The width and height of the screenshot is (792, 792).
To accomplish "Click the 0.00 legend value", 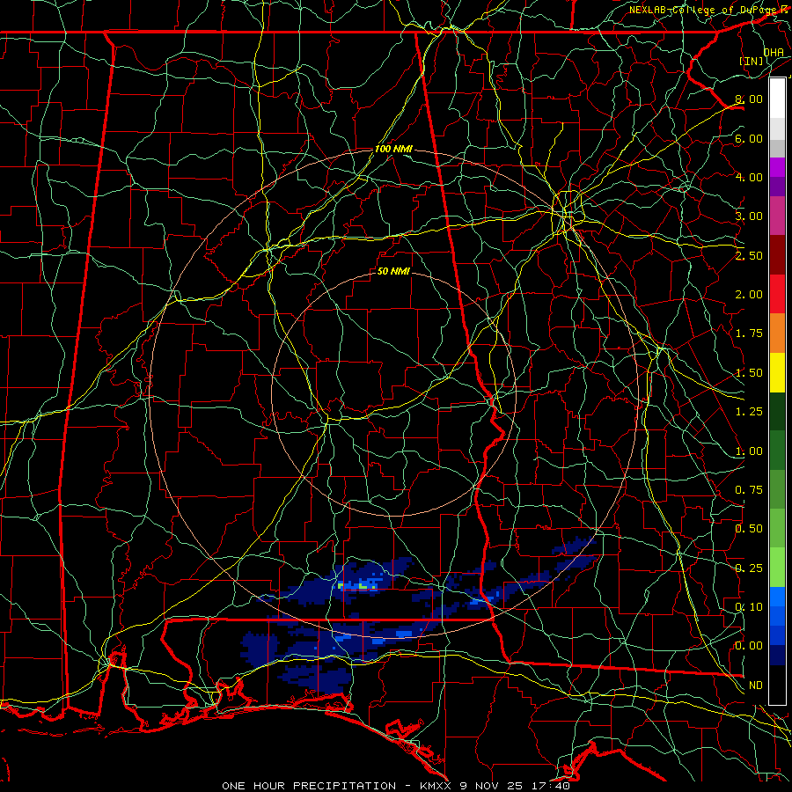I will (749, 646).
